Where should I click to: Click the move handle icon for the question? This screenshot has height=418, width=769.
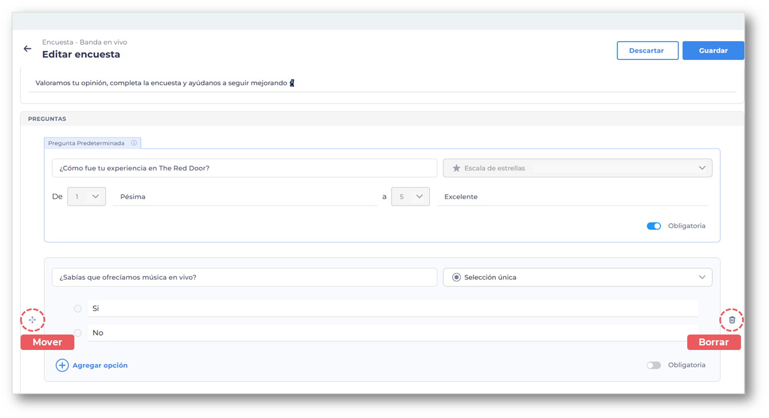tap(33, 320)
